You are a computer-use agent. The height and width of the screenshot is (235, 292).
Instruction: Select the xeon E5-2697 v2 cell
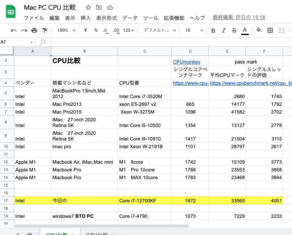pyautogui.click(x=145, y=104)
